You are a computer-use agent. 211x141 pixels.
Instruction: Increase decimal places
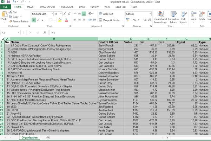tap(145, 20)
